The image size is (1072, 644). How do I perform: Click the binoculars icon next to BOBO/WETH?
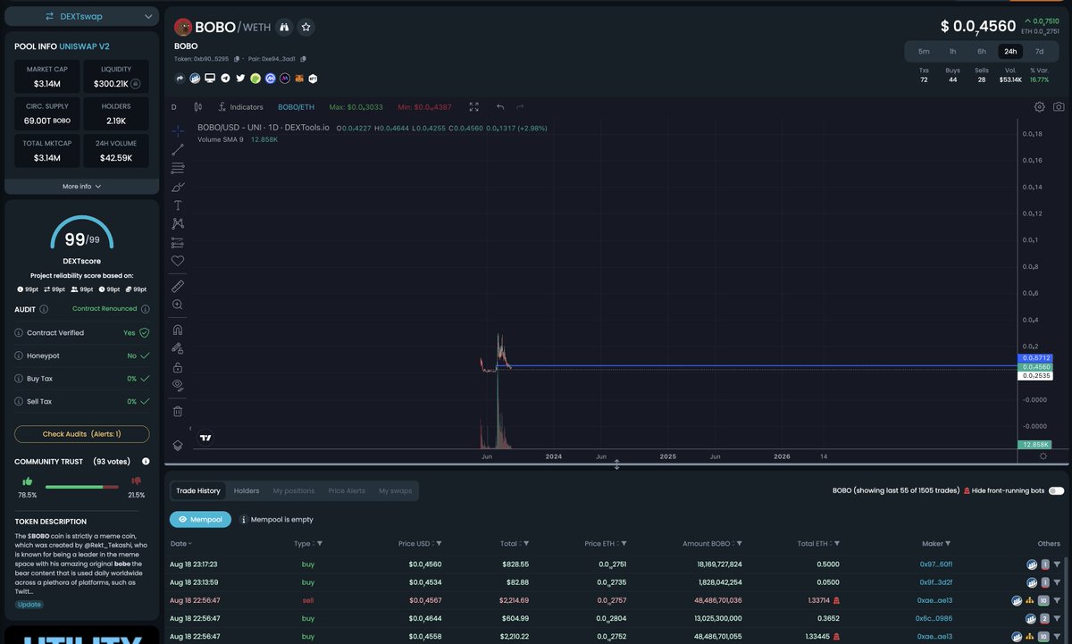(x=284, y=28)
